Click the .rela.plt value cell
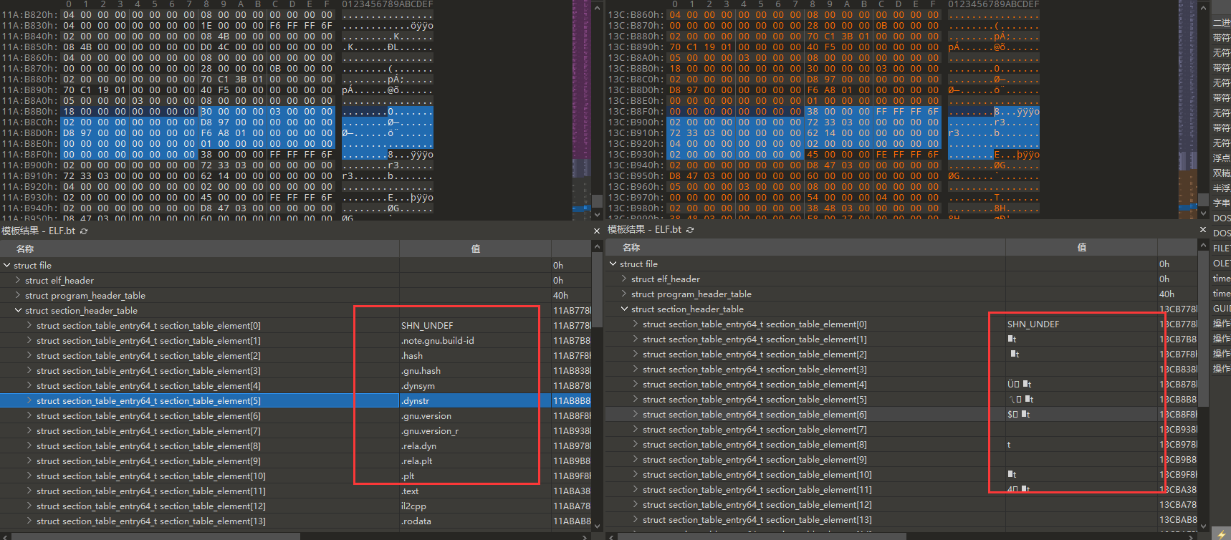Screen dimensions: 1231x540 pos(475,461)
